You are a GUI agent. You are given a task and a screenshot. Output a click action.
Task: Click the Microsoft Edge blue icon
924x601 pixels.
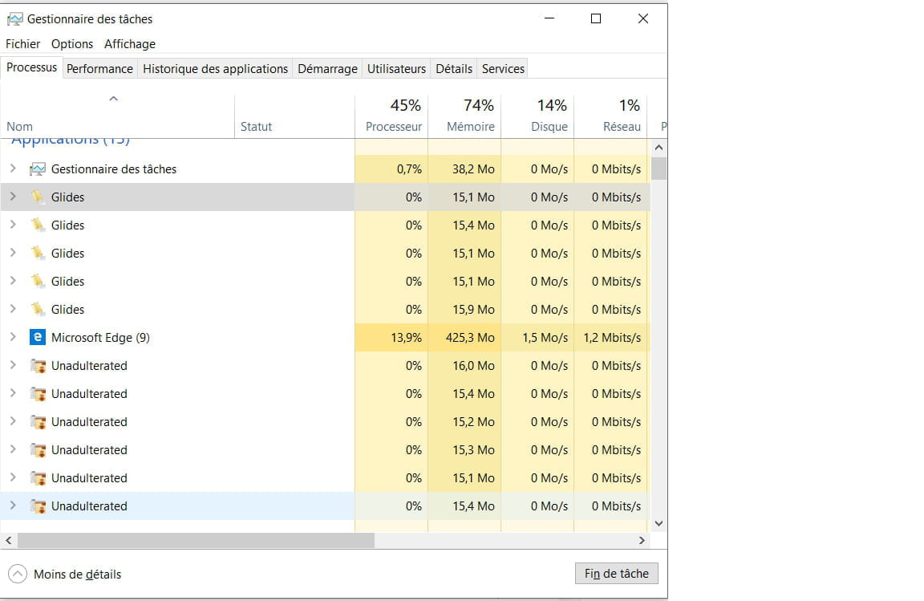coord(38,337)
